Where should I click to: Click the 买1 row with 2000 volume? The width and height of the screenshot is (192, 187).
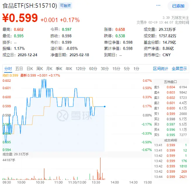coord(170,114)
